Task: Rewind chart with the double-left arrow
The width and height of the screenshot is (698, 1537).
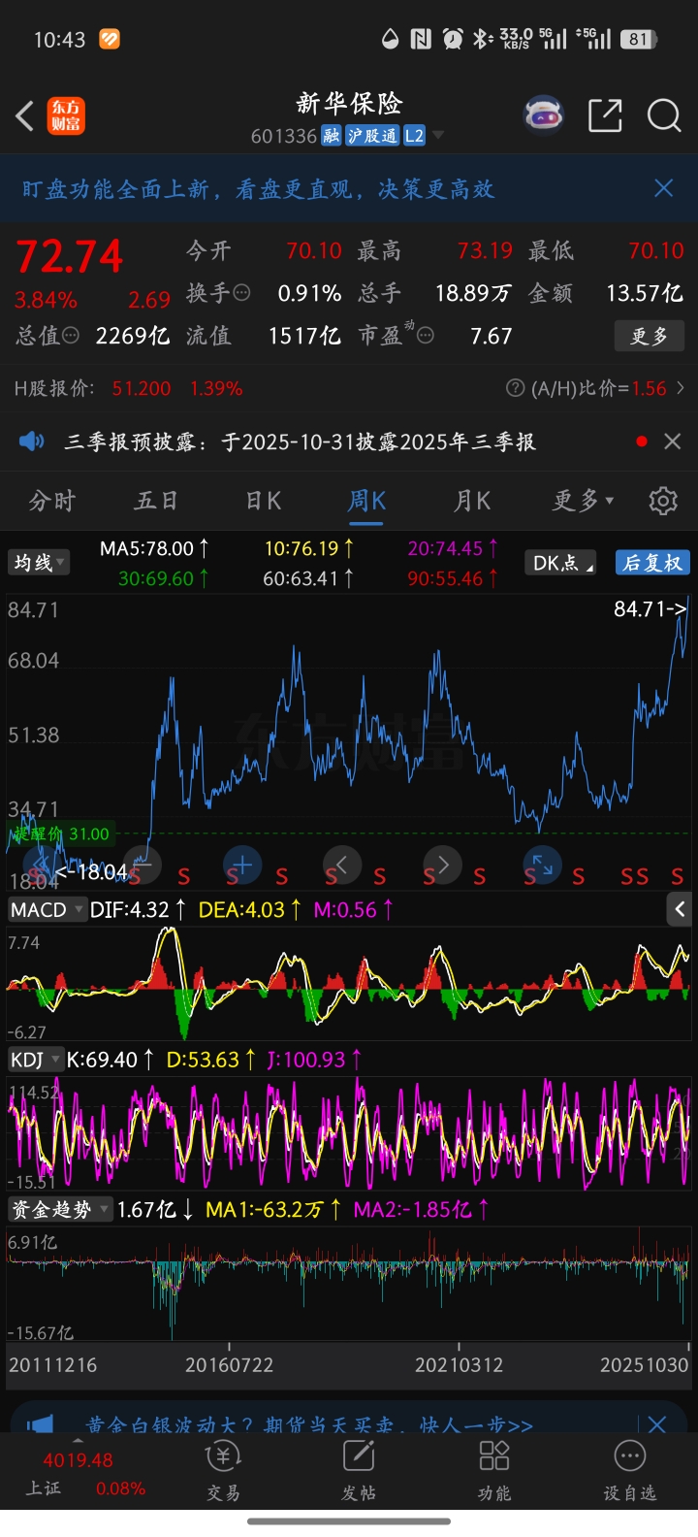Action: tap(43, 864)
